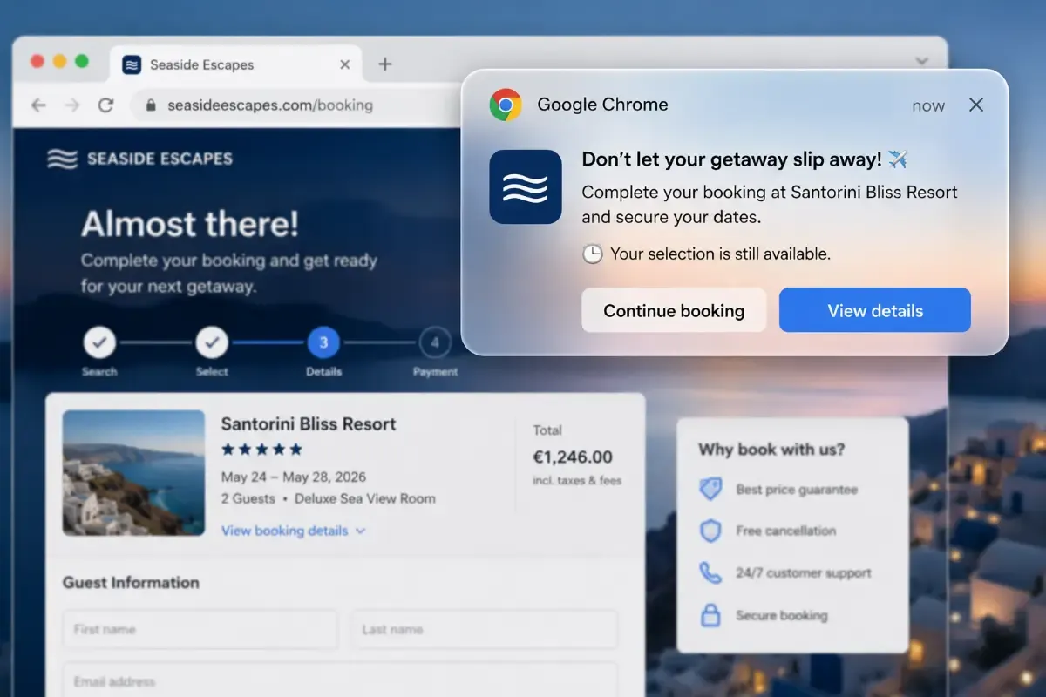Click the Why book with us? heading
Image resolution: width=1046 pixels, height=697 pixels.
(x=771, y=450)
